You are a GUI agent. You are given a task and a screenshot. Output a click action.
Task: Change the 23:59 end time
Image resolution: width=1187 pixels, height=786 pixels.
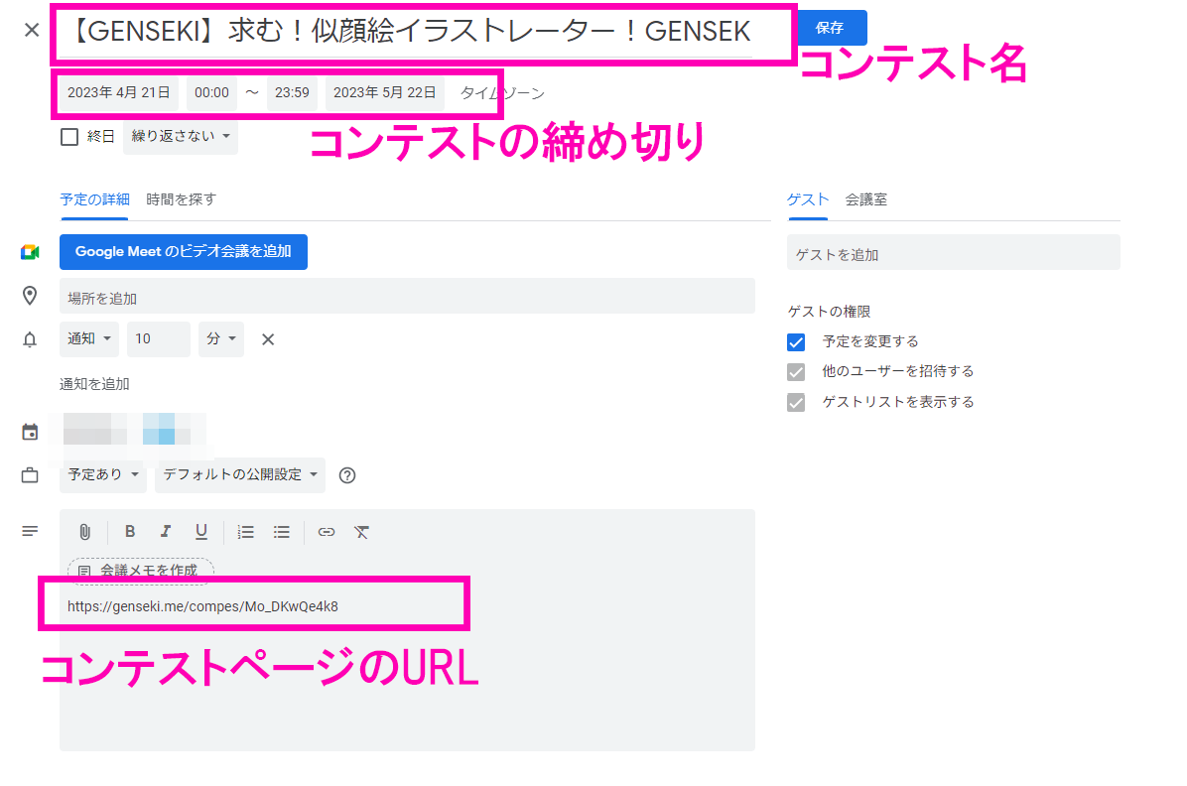pos(292,92)
